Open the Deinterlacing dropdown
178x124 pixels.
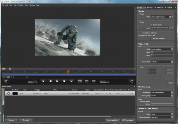point(162,92)
